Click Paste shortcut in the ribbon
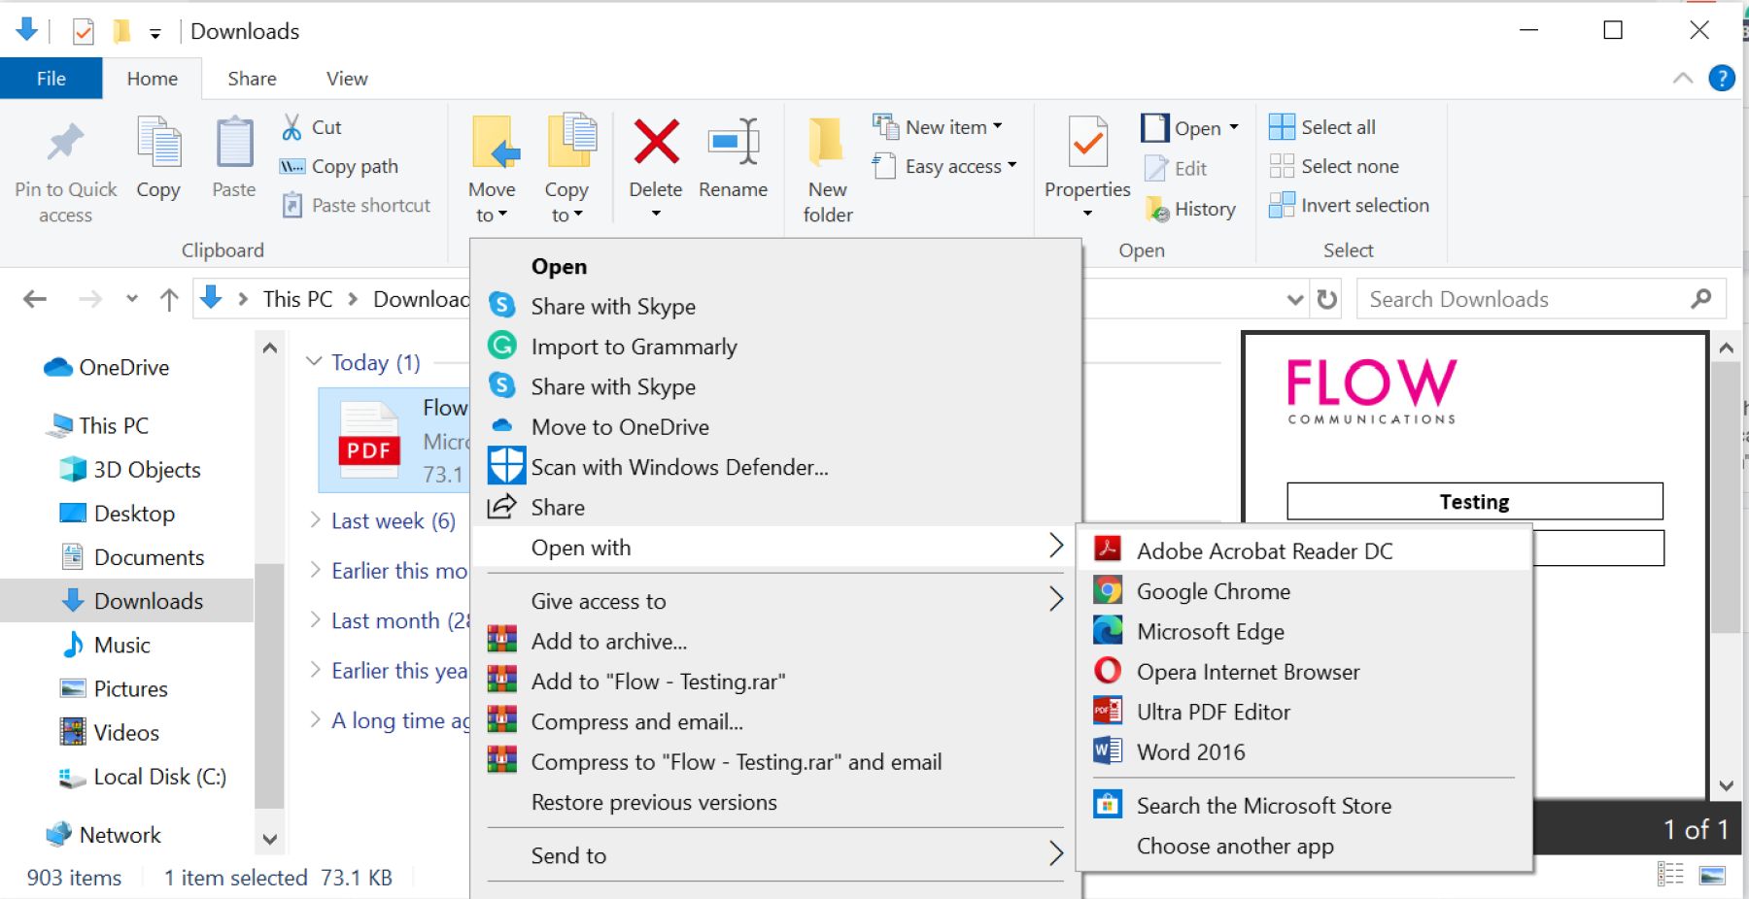The width and height of the screenshot is (1749, 899). pyautogui.click(x=356, y=205)
